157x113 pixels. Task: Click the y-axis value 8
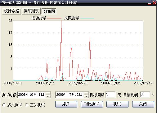click(11, 57)
